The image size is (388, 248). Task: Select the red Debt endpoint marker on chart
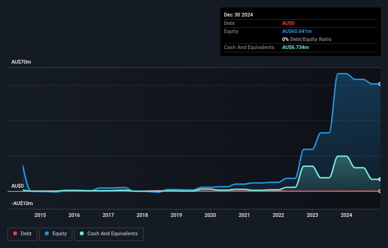point(380,191)
